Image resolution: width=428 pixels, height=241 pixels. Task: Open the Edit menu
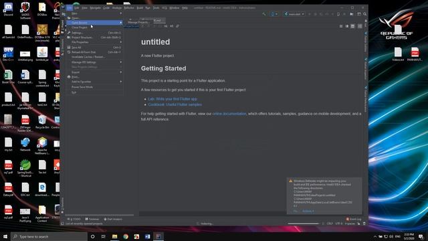[x=76, y=8]
